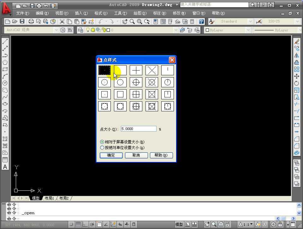Toggle Dynamic Input in status bar
Screen dimensions: 303x229
point(120,224)
